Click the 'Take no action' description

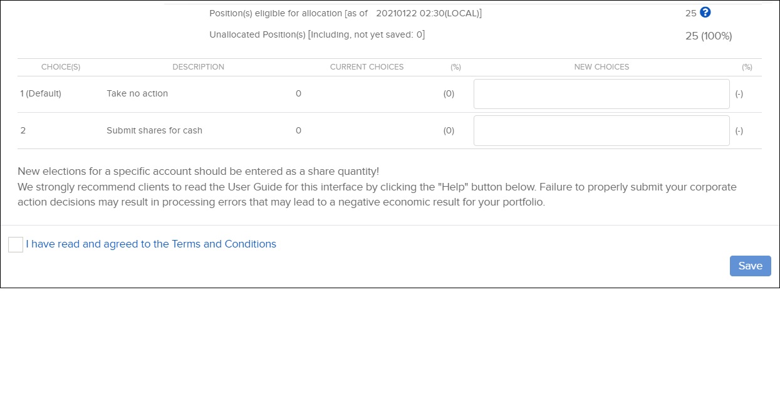pyautogui.click(x=137, y=93)
